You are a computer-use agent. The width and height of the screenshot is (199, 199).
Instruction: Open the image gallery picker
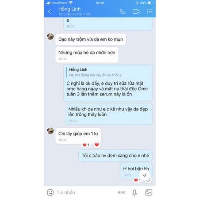[x=149, y=192]
